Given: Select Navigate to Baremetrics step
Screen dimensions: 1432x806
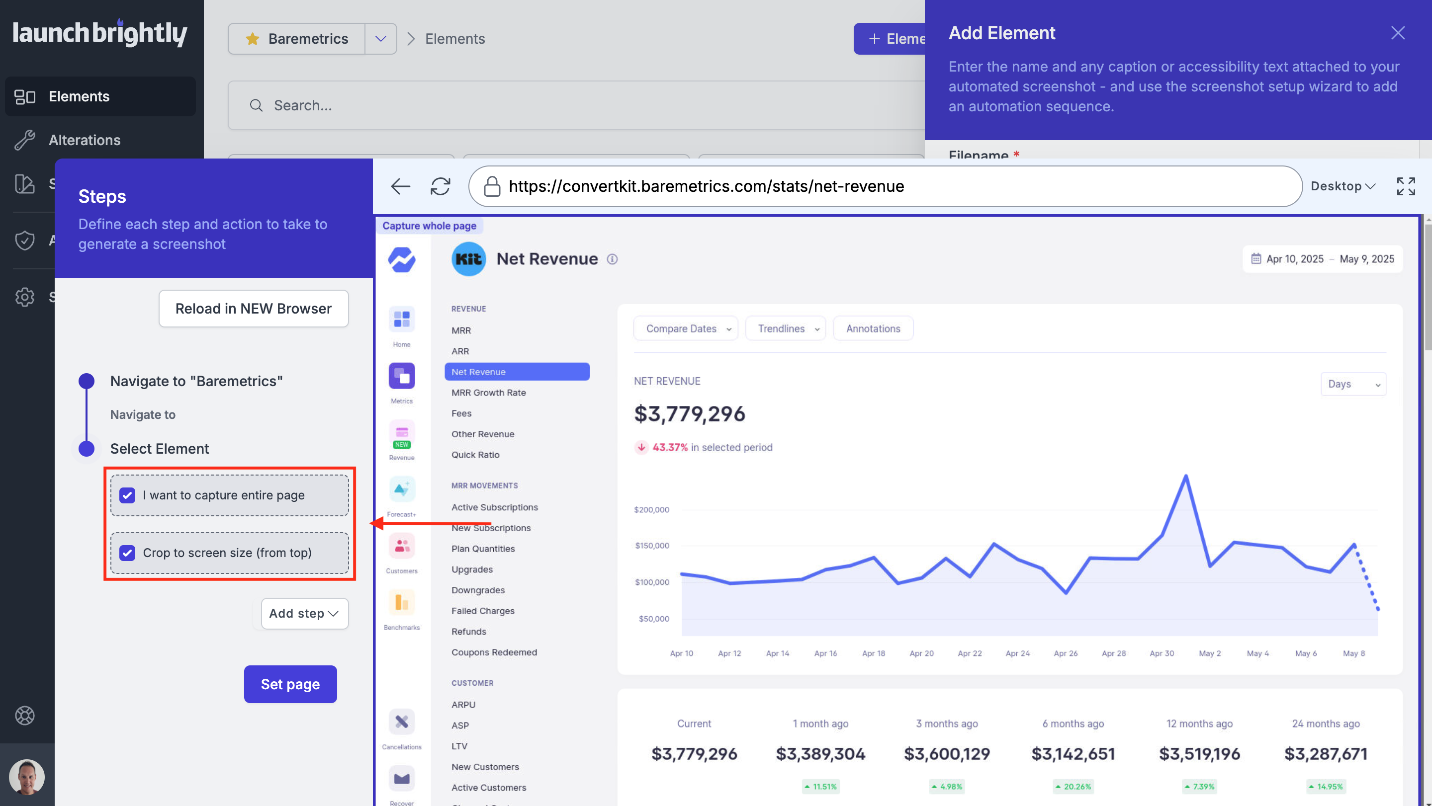Looking at the screenshot, I should click(196, 381).
